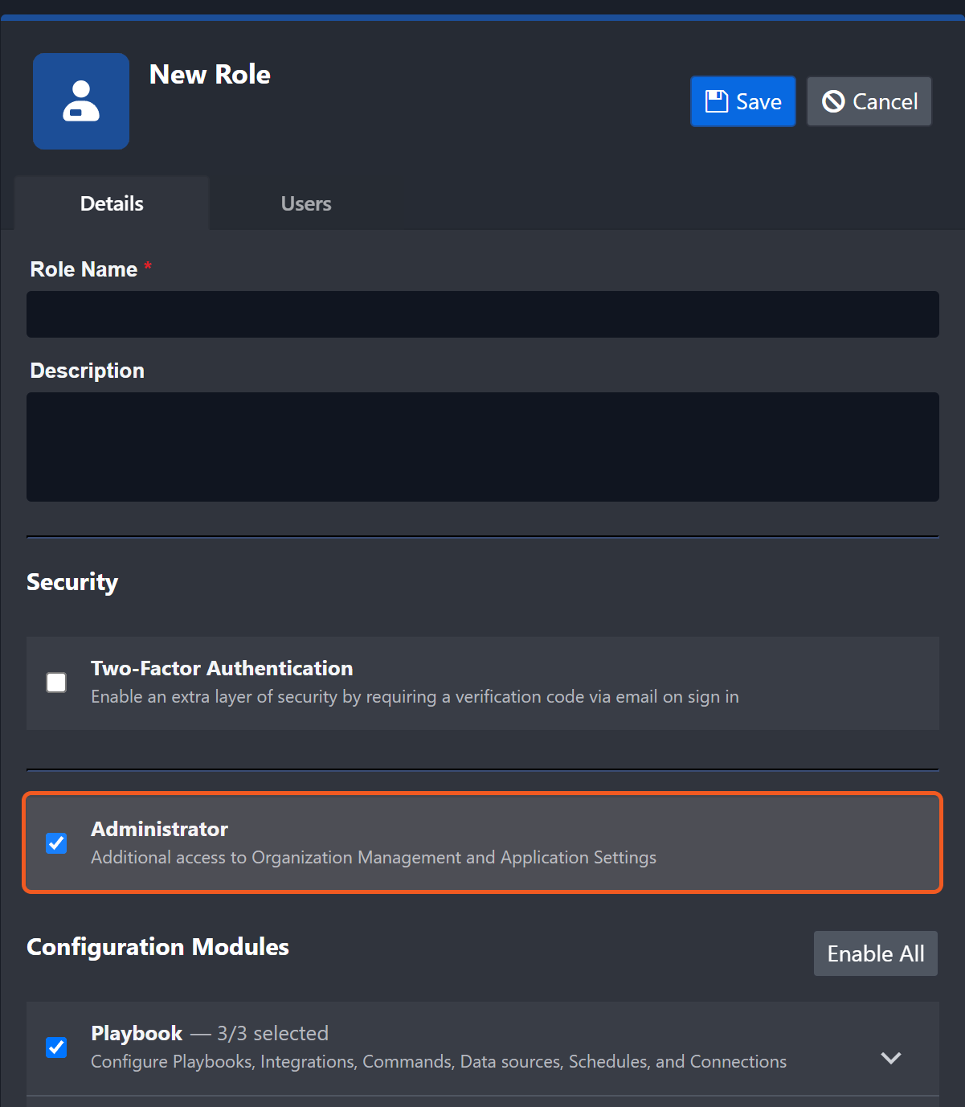Click the Security section heading

point(72,582)
